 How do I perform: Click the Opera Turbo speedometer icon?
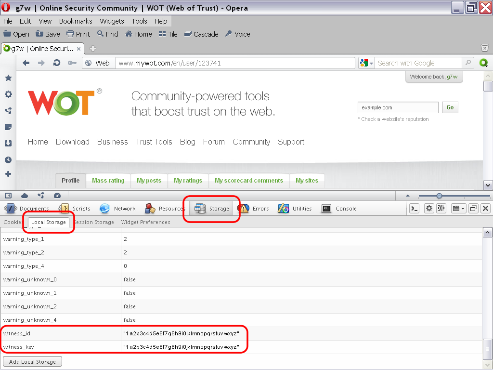(x=57, y=196)
